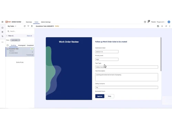Screen dimensions: 172x129
Task: Click the save icon in task header
Action: click(x=158, y=26)
